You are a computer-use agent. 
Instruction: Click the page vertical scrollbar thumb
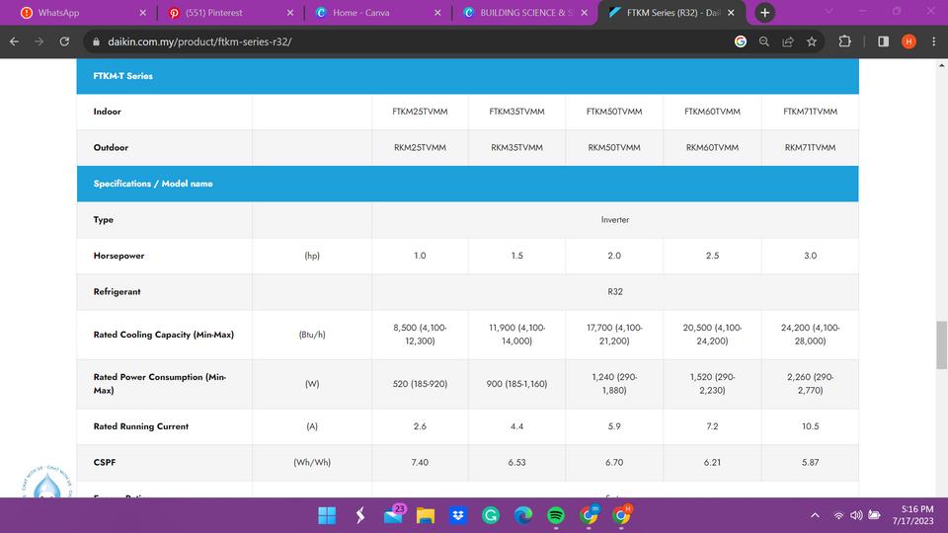(x=941, y=345)
